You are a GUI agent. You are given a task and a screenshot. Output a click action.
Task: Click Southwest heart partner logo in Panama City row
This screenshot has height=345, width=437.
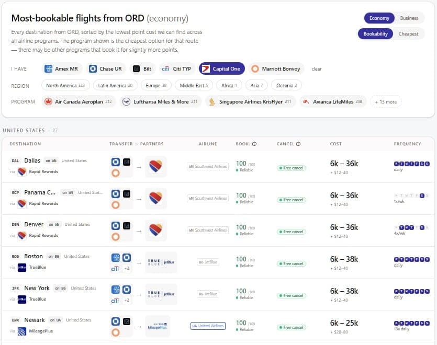point(156,198)
